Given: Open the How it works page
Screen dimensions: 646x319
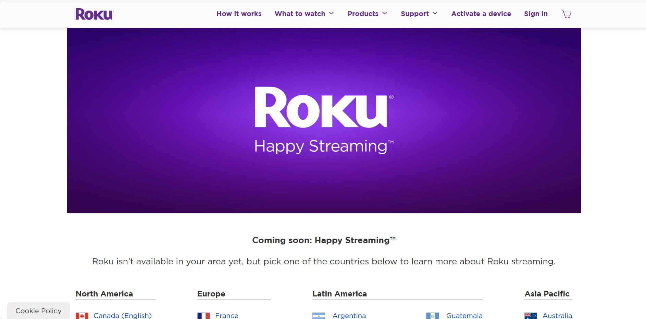Looking at the screenshot, I should point(239,14).
